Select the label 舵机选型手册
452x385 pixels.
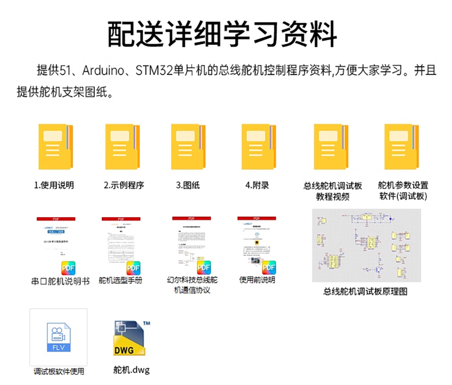point(121,280)
